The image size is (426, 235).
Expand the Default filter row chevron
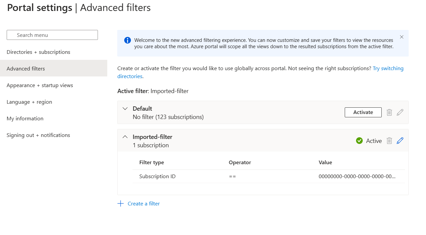coord(125,109)
